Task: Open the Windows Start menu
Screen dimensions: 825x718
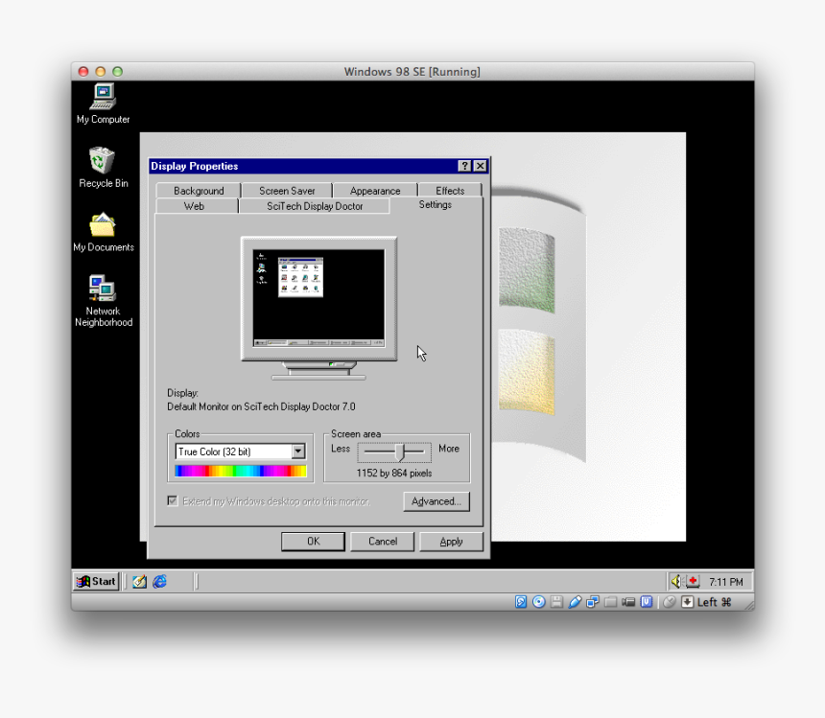Action: (x=96, y=581)
